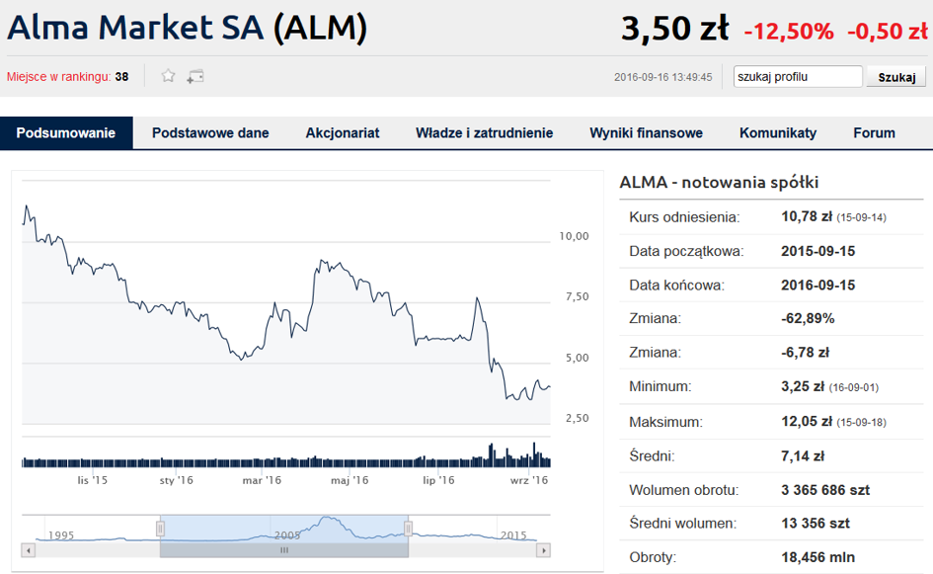
Task: Click the Alma Market SA heading
Action: point(187,28)
